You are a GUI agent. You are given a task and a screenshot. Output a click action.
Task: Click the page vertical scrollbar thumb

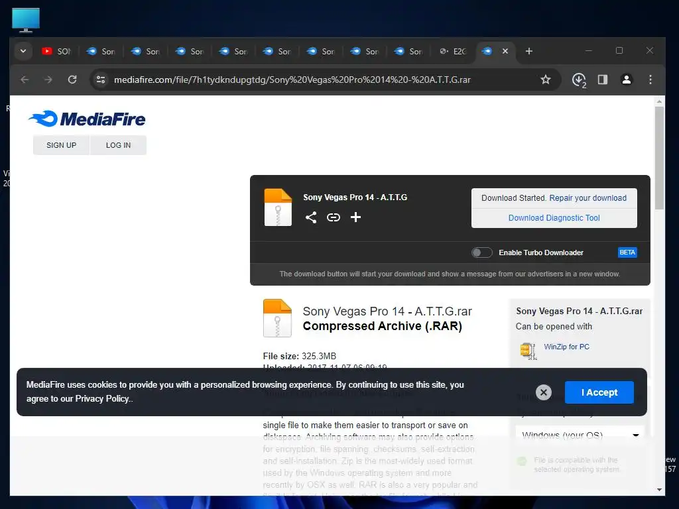coord(659,158)
